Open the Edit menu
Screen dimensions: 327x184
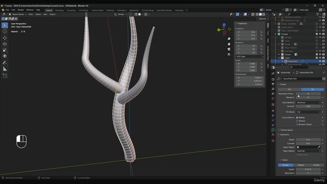(13, 10)
